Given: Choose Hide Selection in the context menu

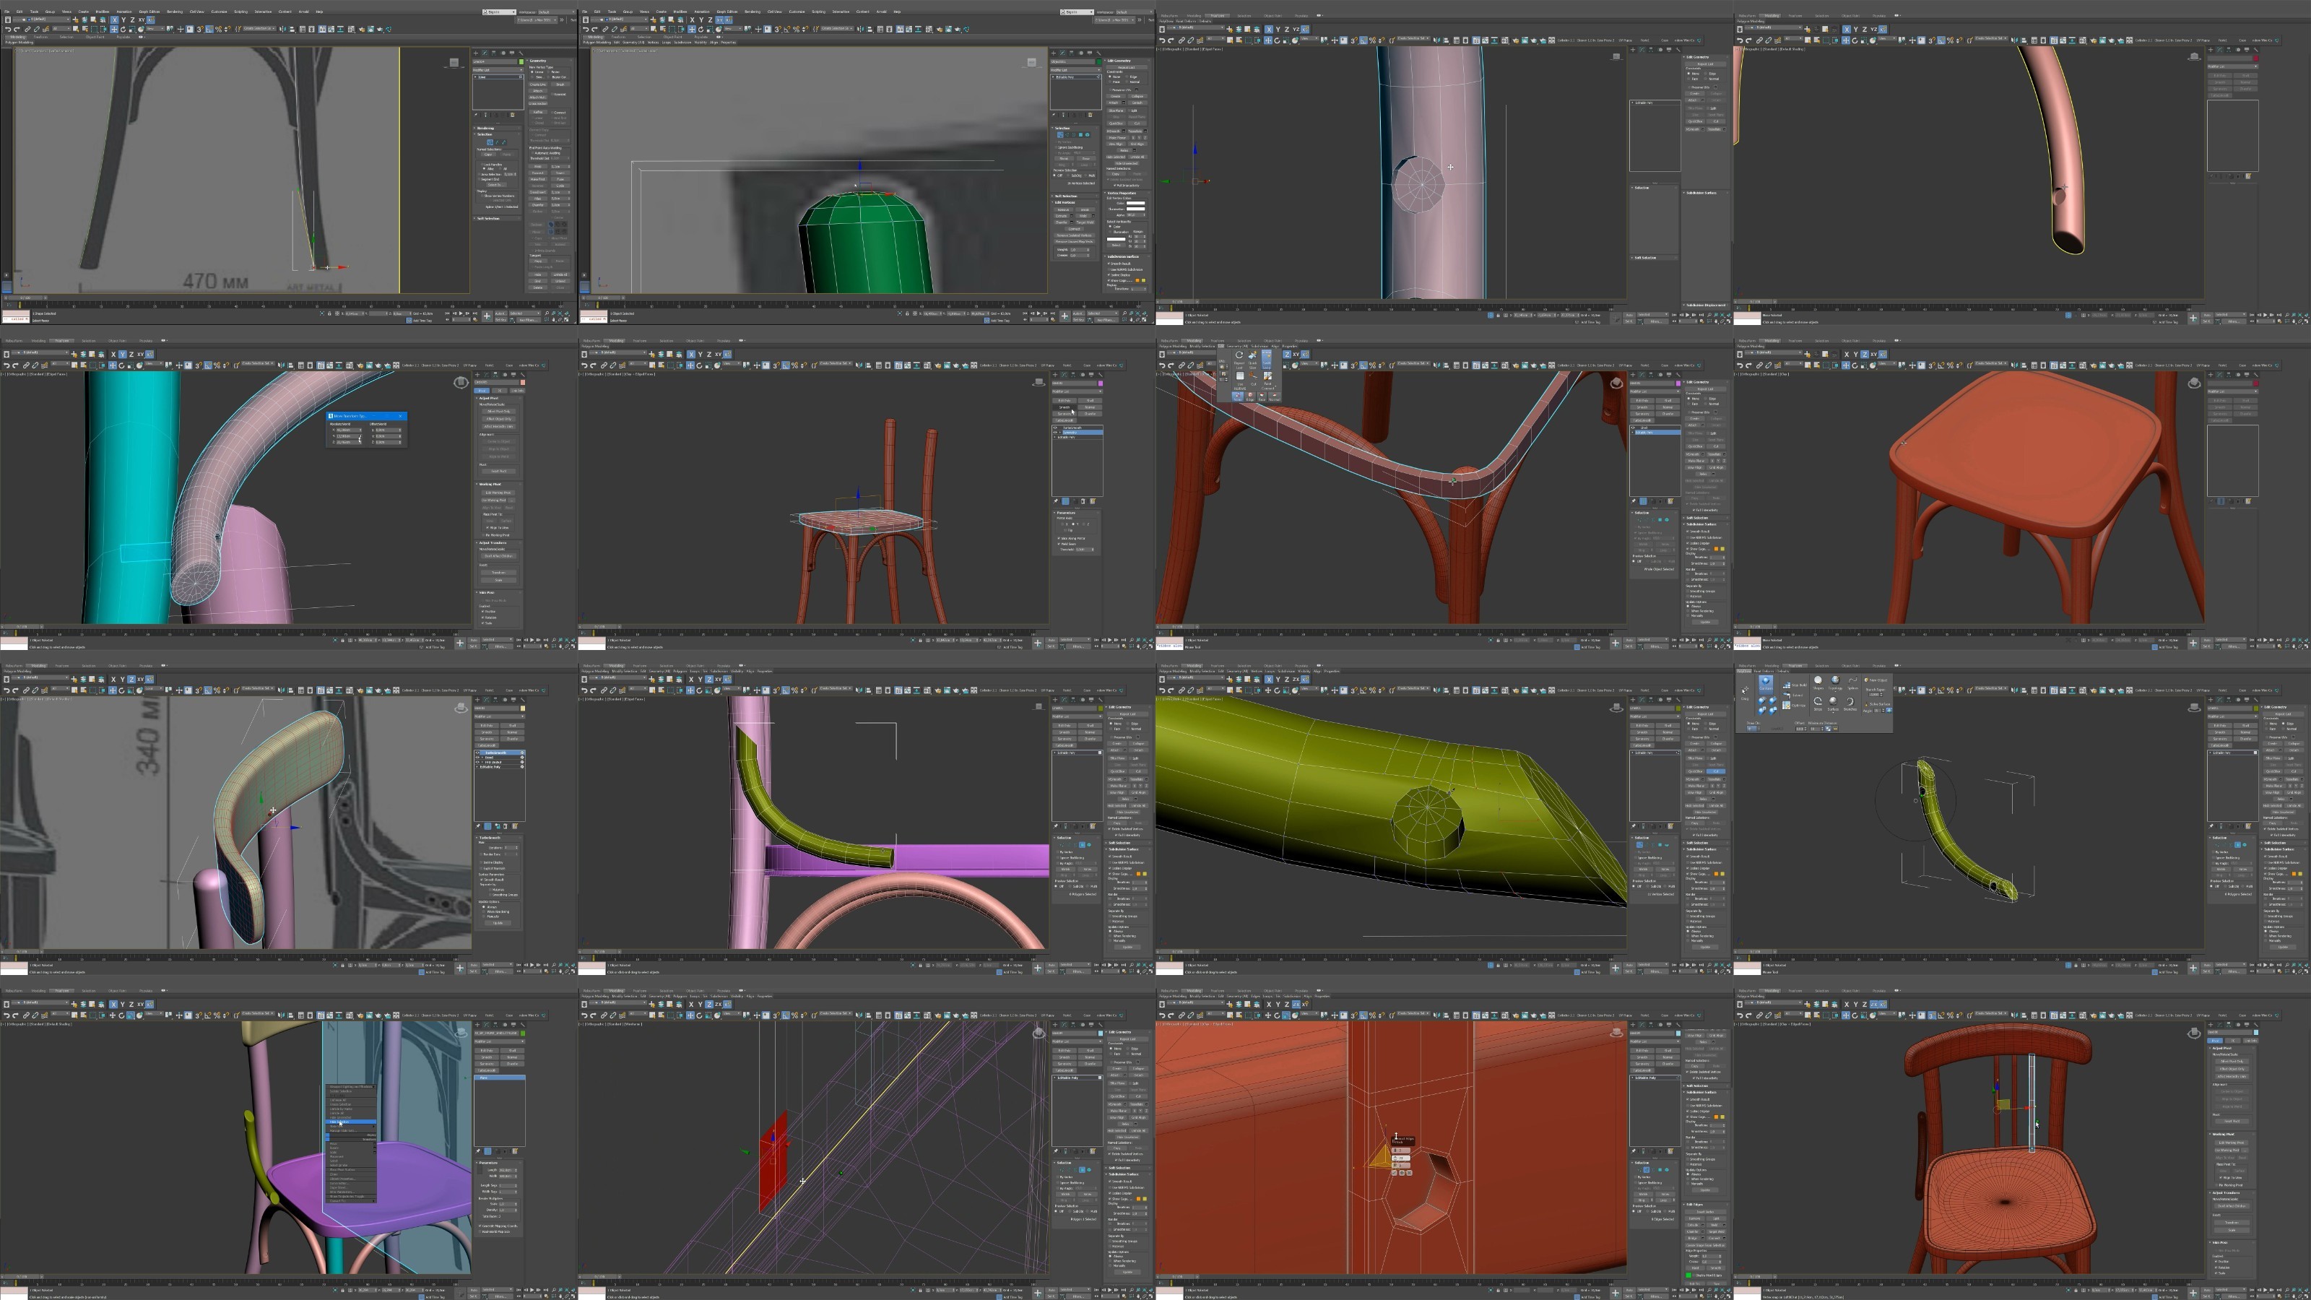Looking at the screenshot, I should pyautogui.click(x=340, y=1122).
